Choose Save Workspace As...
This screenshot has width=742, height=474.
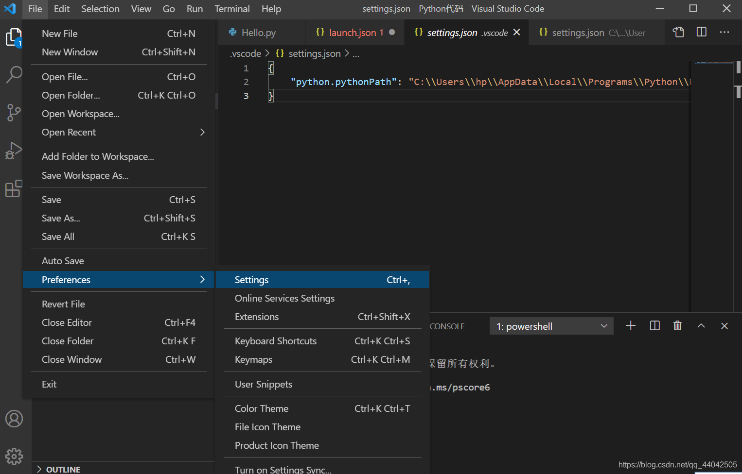click(119, 175)
